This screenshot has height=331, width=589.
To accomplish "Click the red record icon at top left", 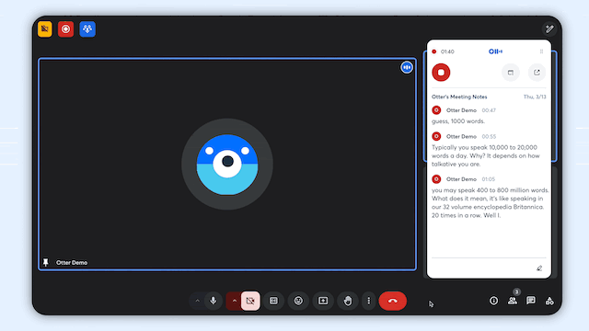I will point(65,29).
